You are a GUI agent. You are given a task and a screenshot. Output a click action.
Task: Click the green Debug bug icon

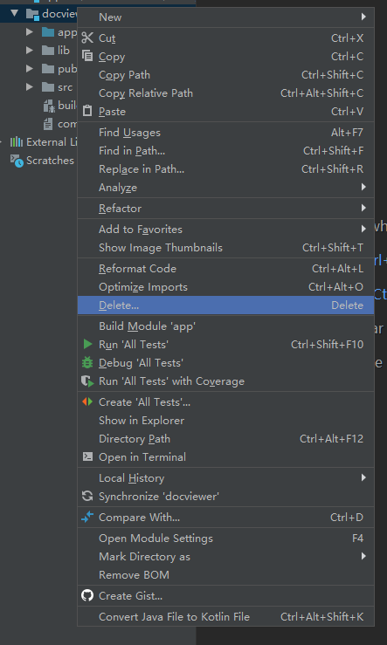pos(87,362)
